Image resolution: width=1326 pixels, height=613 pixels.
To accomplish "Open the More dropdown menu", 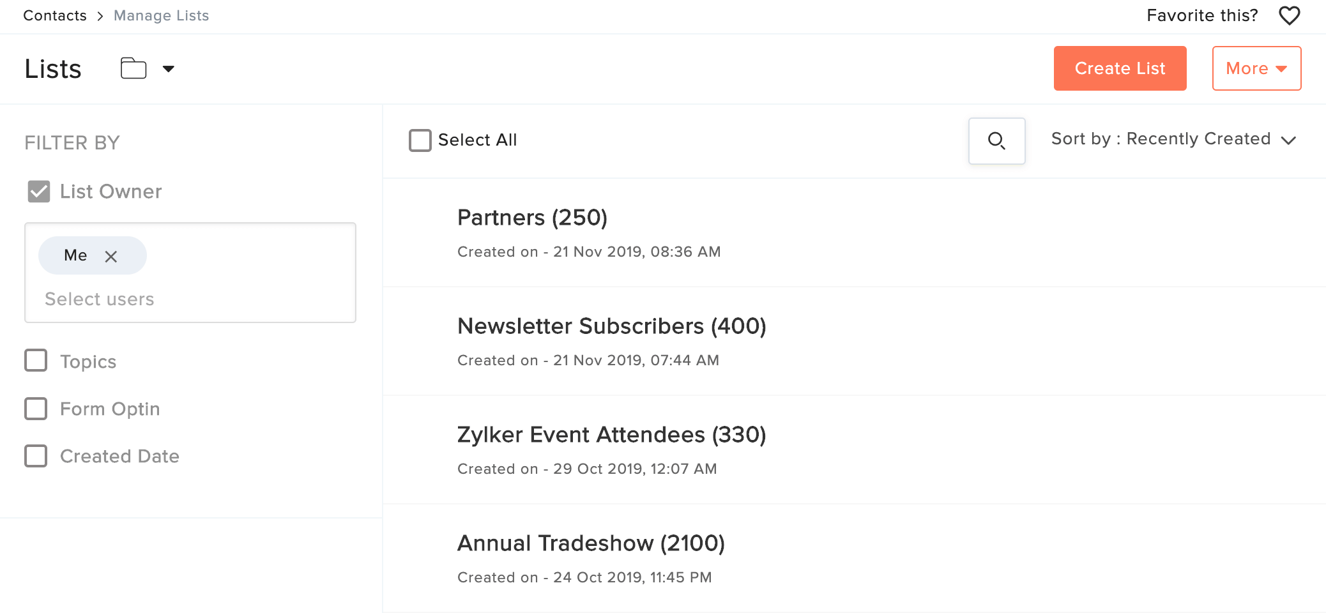I will [x=1256, y=68].
